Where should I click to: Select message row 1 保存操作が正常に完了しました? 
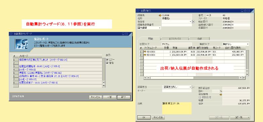tap(60, 60)
